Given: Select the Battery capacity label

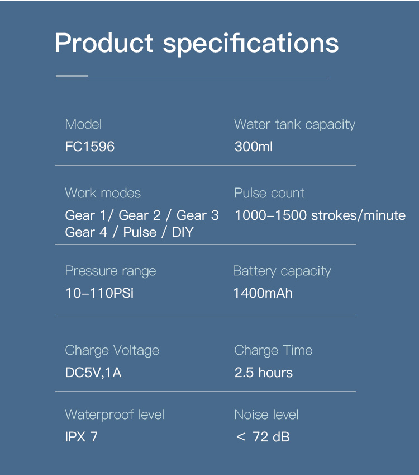Looking at the screenshot, I should (x=282, y=271).
